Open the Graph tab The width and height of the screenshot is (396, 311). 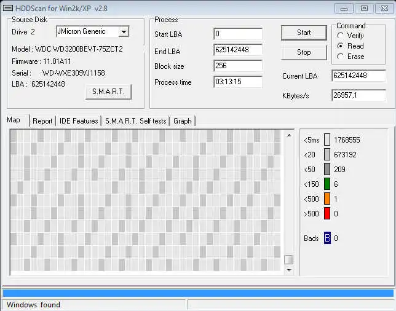click(183, 121)
